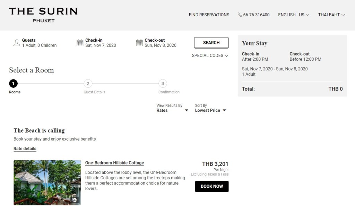This screenshot has width=355, height=221.
Task: Expand the English - US language dropdown
Action: (293, 15)
